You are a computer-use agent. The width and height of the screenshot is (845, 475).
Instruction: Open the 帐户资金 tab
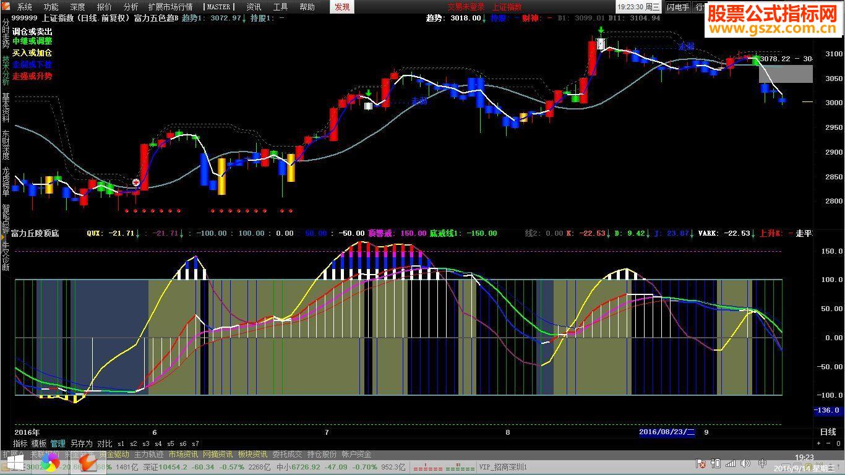tap(356, 454)
